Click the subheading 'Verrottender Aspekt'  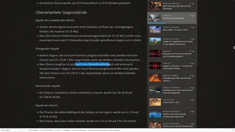point(48,86)
